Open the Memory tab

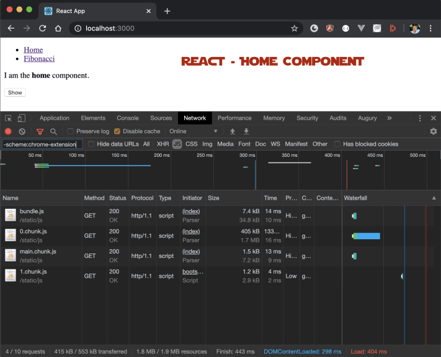(x=274, y=118)
